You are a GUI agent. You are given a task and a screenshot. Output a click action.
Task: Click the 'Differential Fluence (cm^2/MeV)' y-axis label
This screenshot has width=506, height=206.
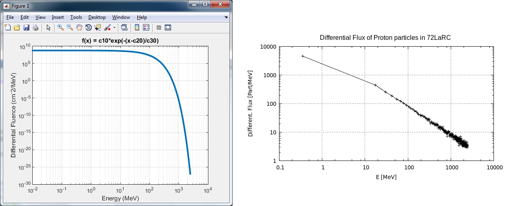[13, 115]
